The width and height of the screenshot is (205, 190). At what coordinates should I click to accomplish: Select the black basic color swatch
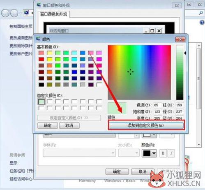(41, 85)
